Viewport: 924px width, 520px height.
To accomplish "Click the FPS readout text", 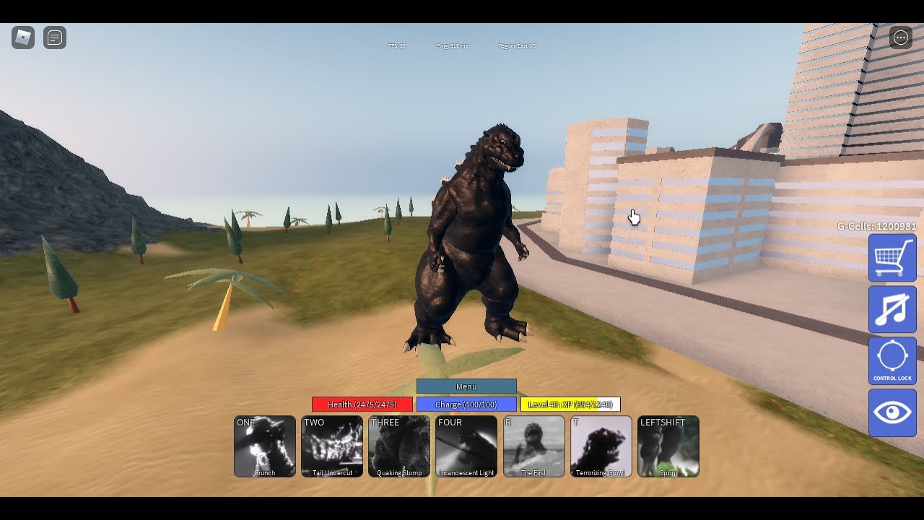I will [397, 45].
